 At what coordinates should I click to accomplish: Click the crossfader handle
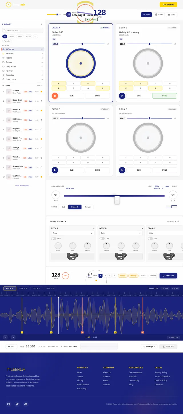pos(117,200)
